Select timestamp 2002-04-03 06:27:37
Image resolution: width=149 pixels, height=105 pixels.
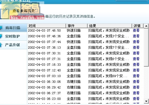(44, 93)
